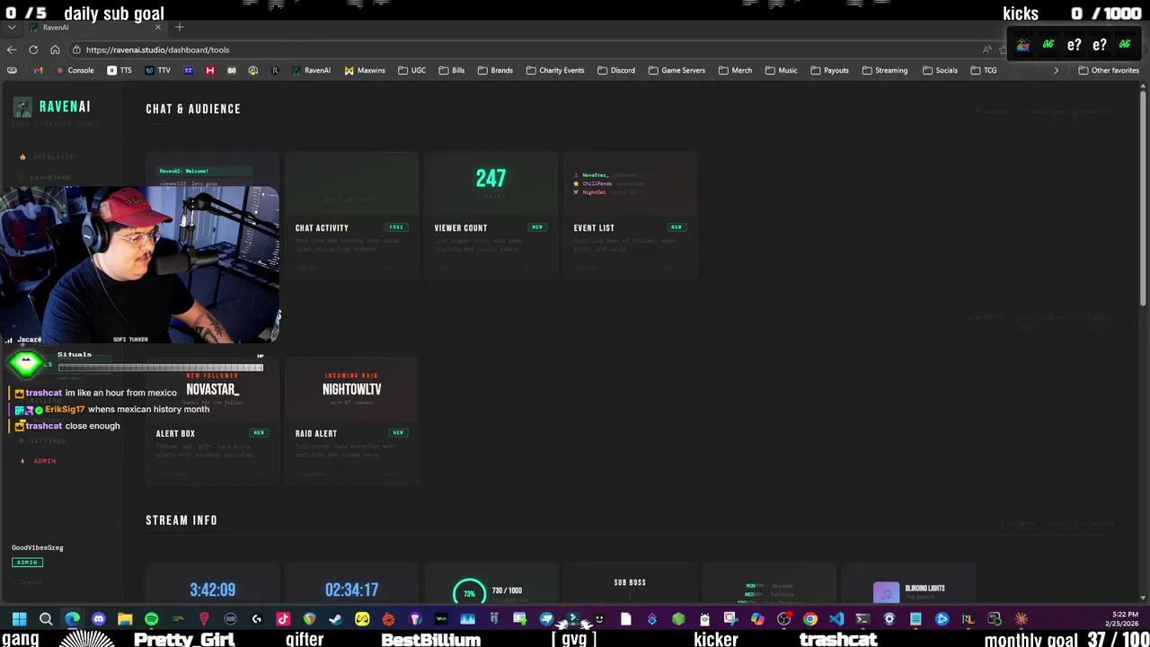Click the 73% goal progress ring
1150x647 pixels.
tap(469, 592)
